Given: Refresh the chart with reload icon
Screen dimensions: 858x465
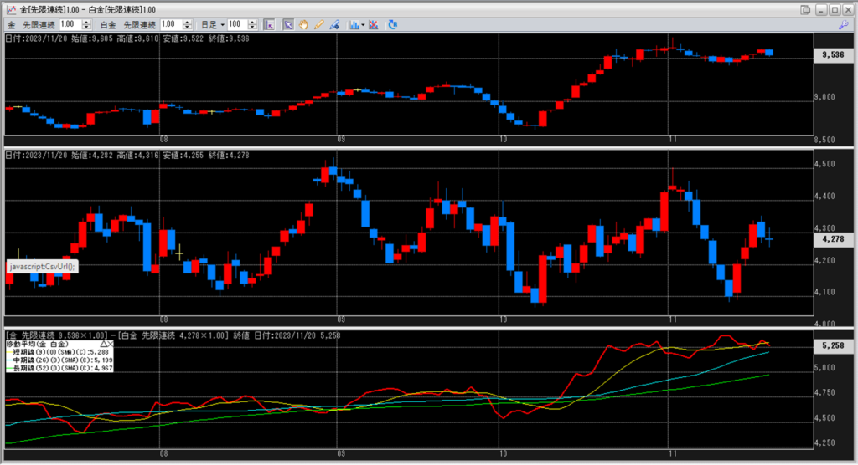Looking at the screenshot, I should [x=393, y=25].
